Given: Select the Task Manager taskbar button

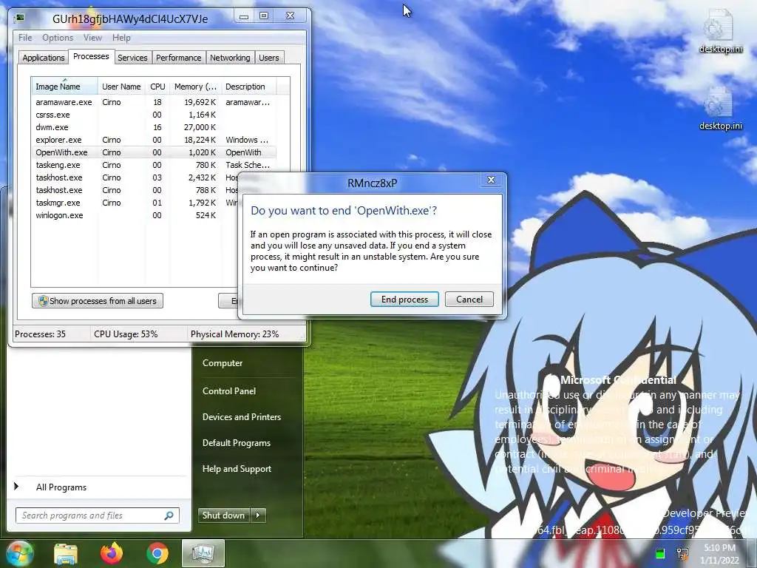Looking at the screenshot, I should (x=203, y=553).
